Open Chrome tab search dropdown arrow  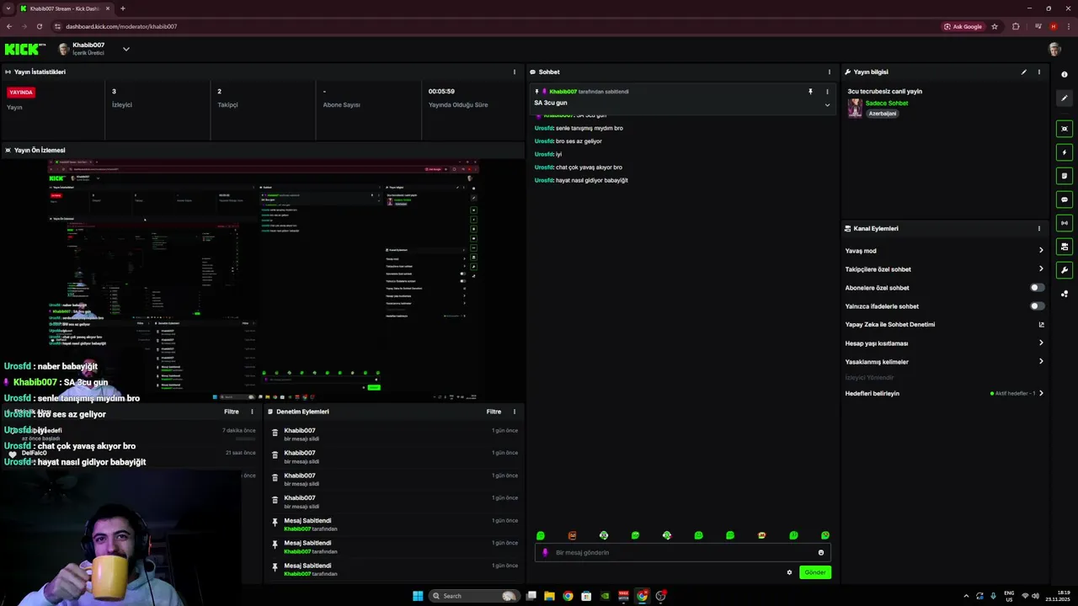pyautogui.click(x=8, y=8)
